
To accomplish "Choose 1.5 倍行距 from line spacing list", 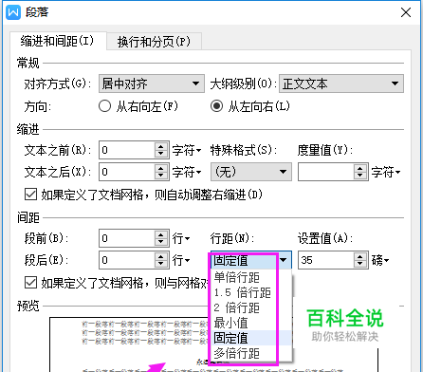I will click(251, 292).
